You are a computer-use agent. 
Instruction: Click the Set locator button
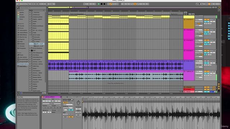185,12
